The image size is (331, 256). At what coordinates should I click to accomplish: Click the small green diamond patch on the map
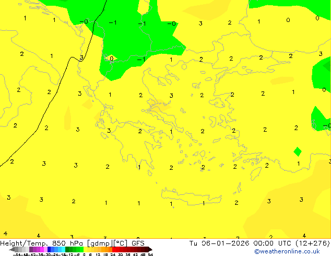point(298,152)
